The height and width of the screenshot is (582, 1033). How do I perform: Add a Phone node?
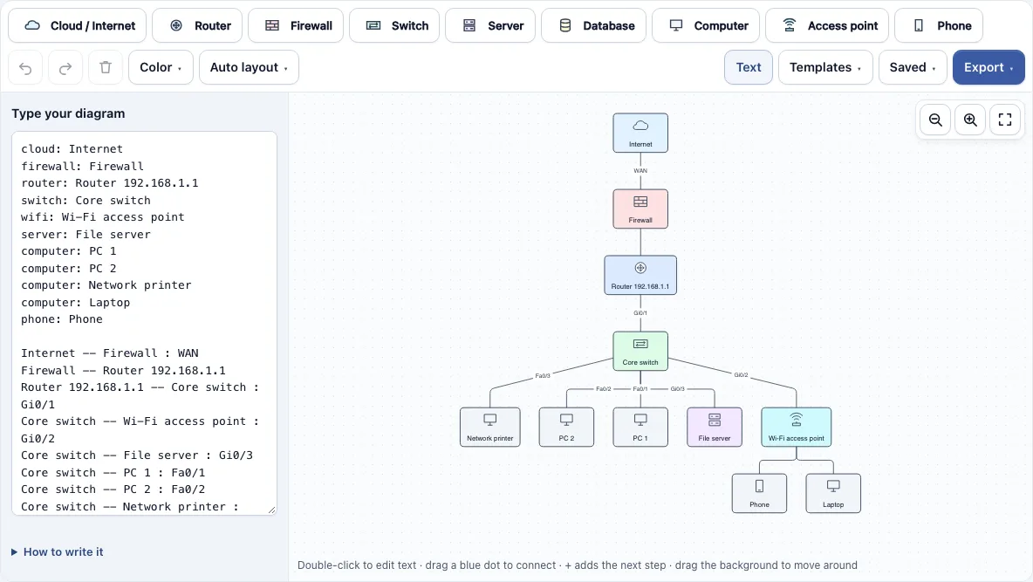[939, 25]
